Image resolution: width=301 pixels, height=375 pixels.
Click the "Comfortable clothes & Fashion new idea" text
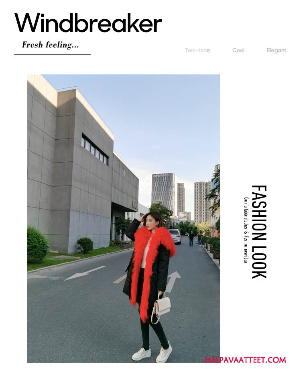coord(246,230)
